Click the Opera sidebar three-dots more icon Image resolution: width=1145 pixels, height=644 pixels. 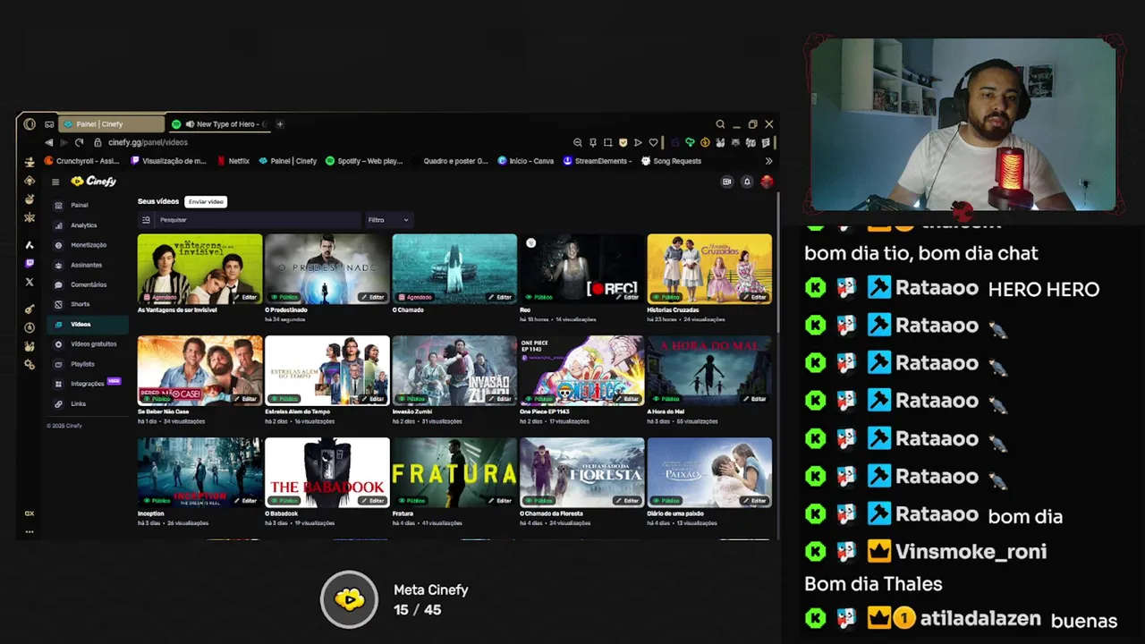pyautogui.click(x=30, y=532)
